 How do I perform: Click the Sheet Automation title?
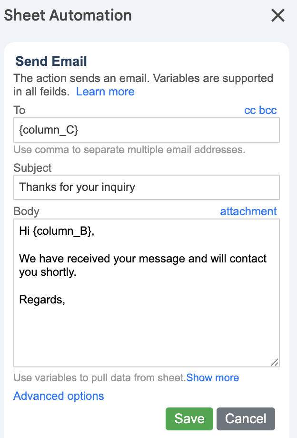point(68,15)
